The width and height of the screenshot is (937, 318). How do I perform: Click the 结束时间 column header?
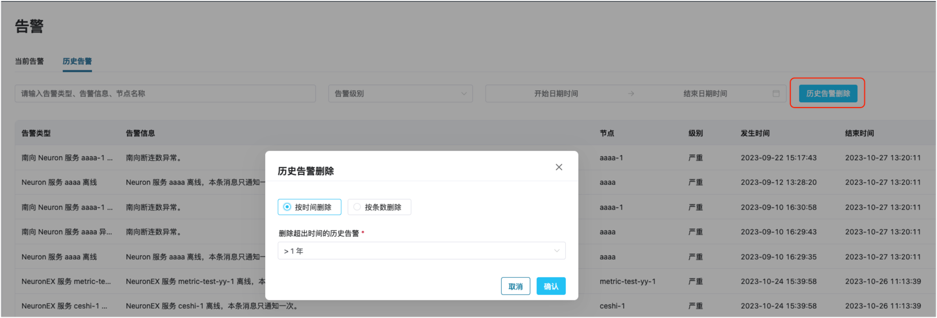click(859, 133)
